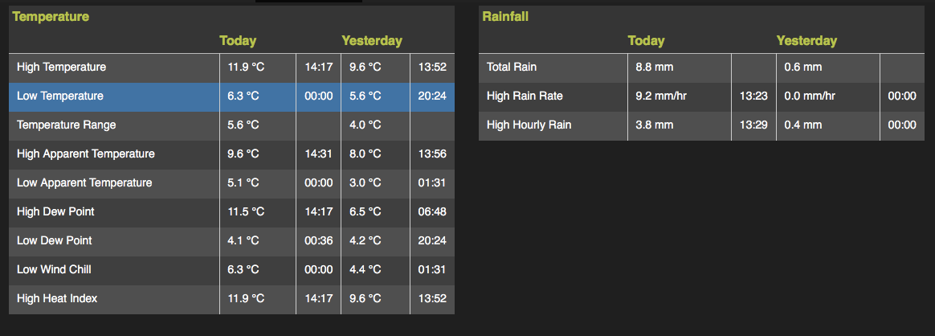The image size is (935, 336).
Task: Click the High Hourly Rain label
Action: 529,125
